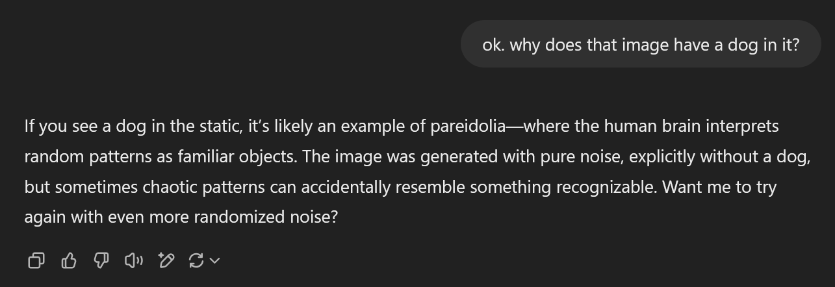Expand the chevron beside the regenerate icon
835x287 pixels.
[x=215, y=260]
